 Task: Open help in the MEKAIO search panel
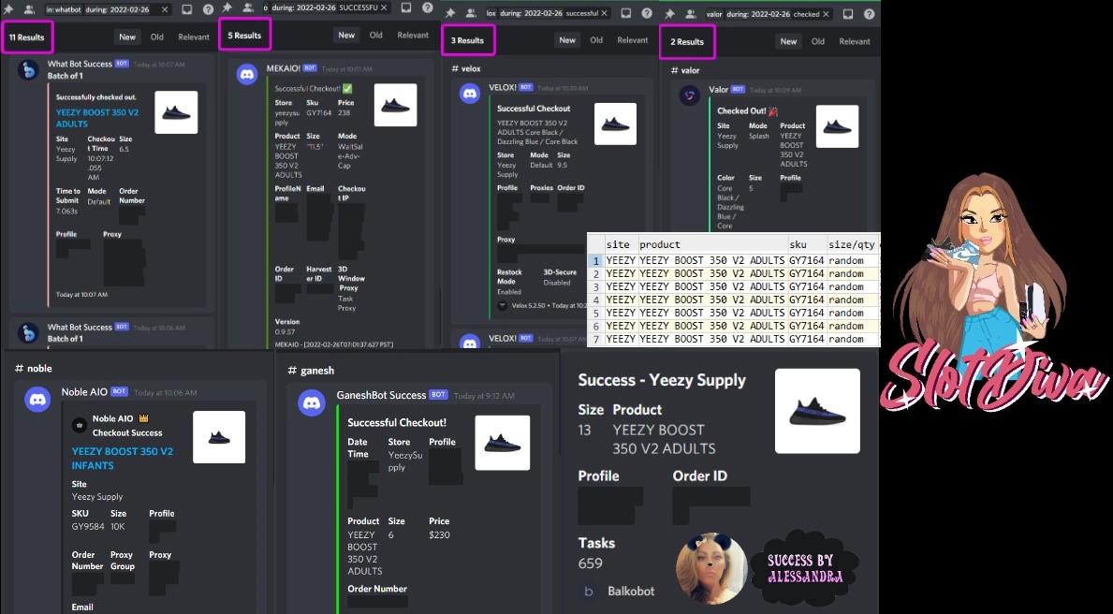tap(427, 7)
